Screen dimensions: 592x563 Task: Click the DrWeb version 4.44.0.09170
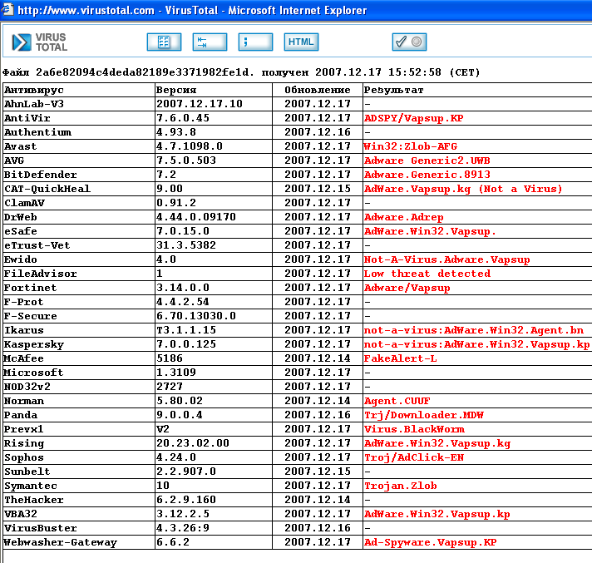point(196,217)
